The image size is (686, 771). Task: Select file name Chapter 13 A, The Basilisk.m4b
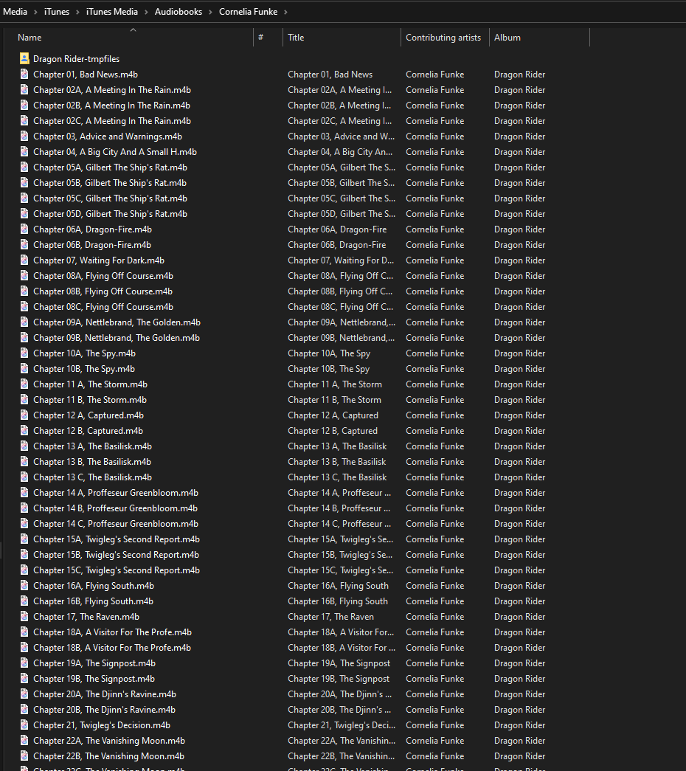click(92, 446)
